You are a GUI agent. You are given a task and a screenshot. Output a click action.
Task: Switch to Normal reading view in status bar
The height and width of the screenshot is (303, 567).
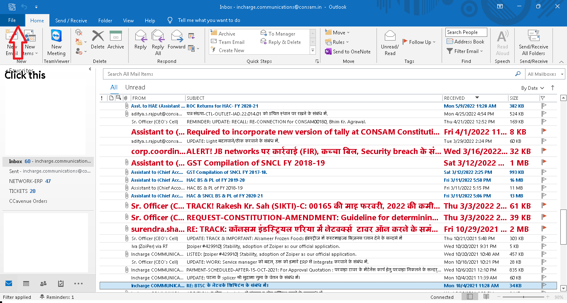pos(469,297)
